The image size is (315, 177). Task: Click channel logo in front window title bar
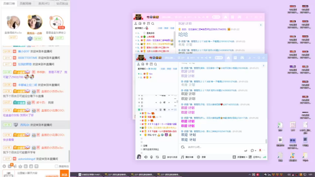[x=141, y=58]
